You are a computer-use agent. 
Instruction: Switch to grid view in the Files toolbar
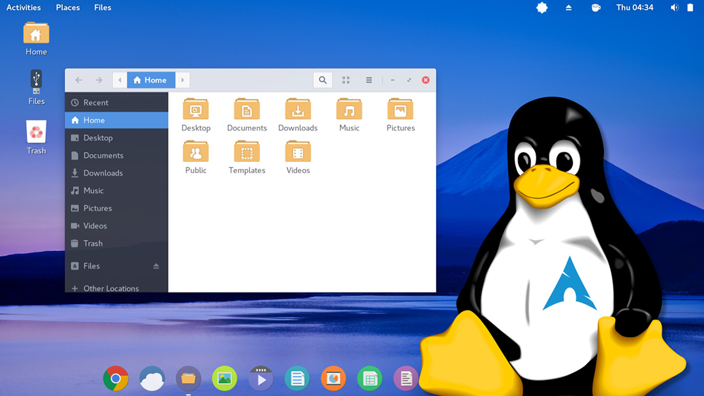point(346,80)
